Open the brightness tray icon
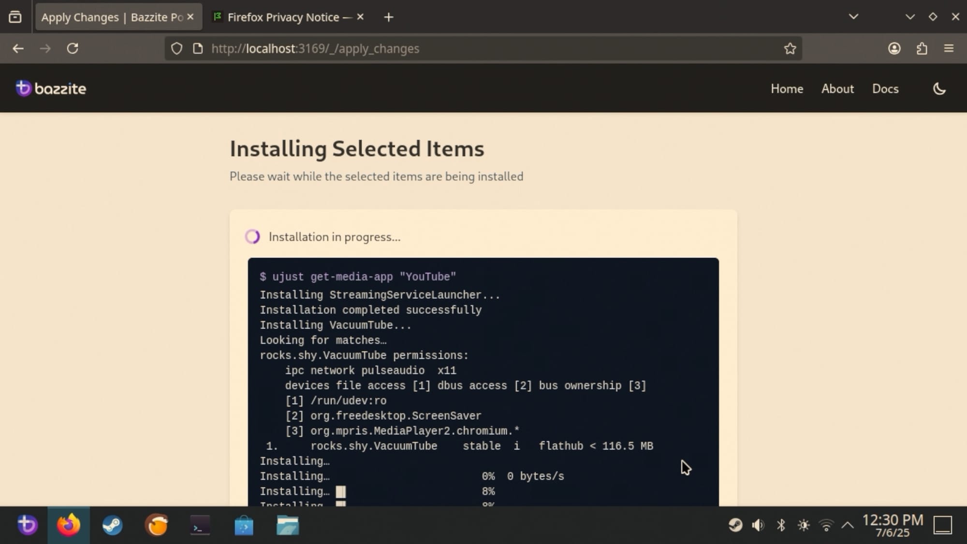 (x=804, y=525)
